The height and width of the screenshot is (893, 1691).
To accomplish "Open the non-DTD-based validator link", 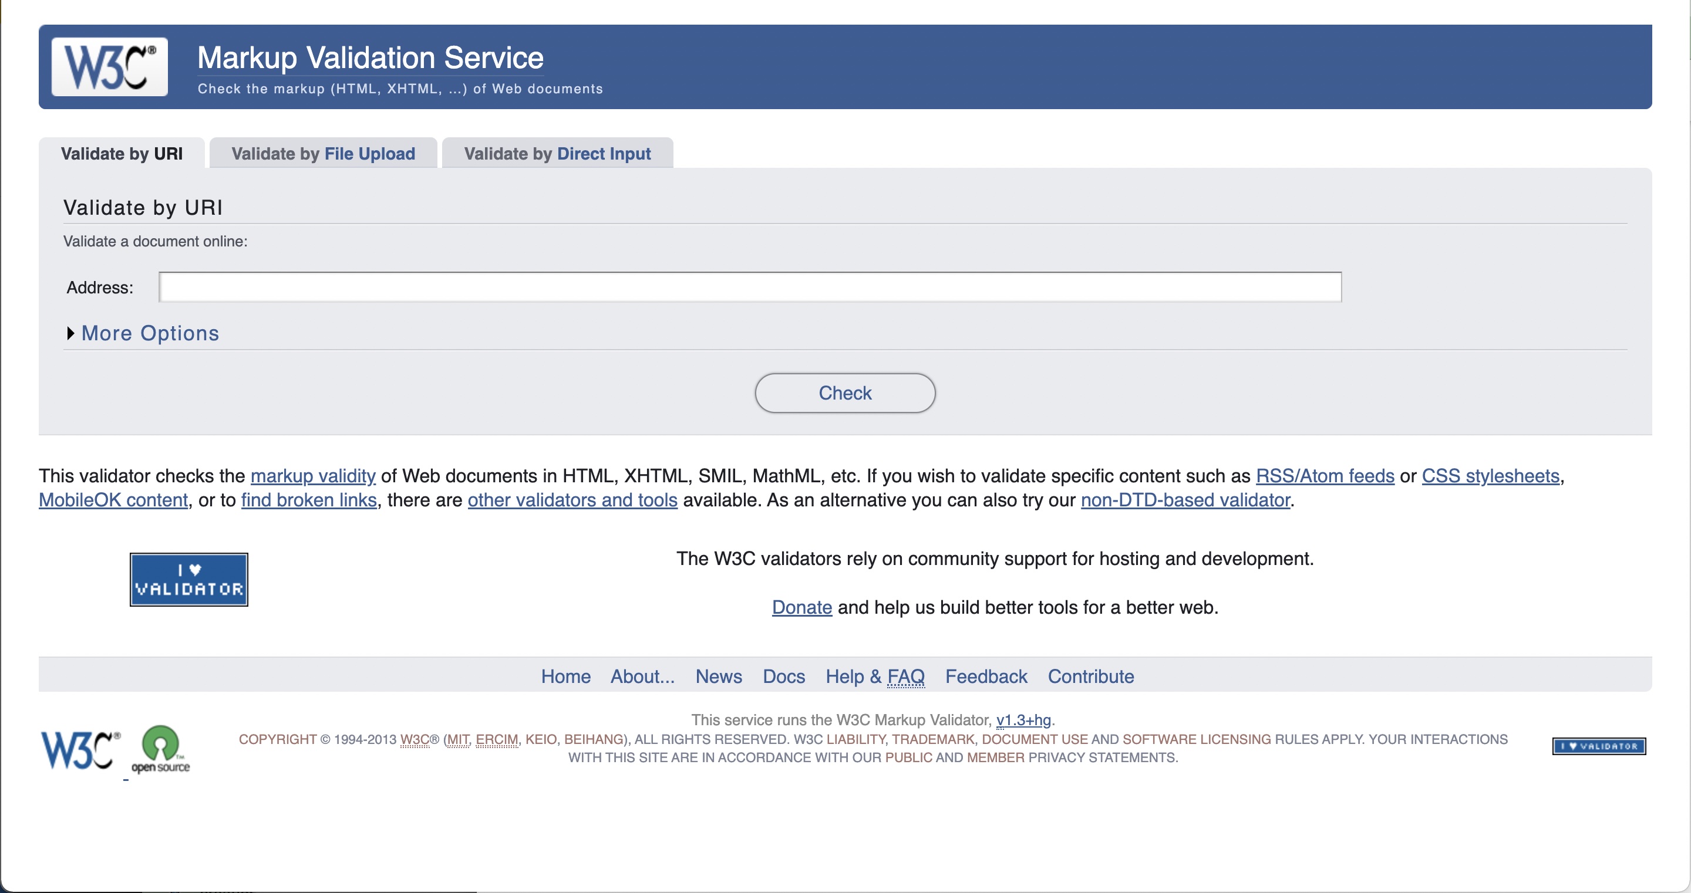I will pyautogui.click(x=1185, y=500).
